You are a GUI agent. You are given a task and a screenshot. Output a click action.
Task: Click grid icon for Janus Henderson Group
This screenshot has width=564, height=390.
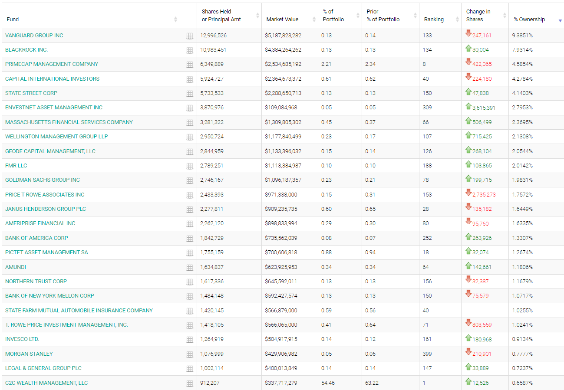(189, 210)
